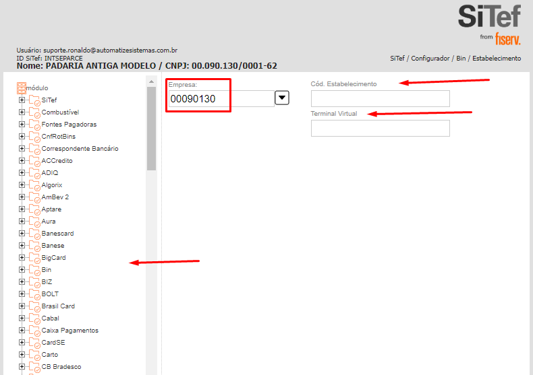Click the Algorix folder icon
Screen dimensions: 533x375
[x=34, y=185]
